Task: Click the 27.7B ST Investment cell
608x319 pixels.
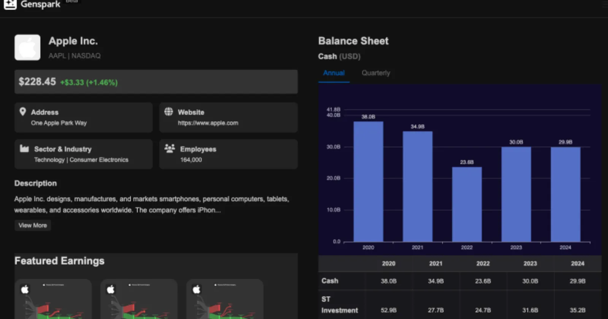Action: click(x=435, y=310)
